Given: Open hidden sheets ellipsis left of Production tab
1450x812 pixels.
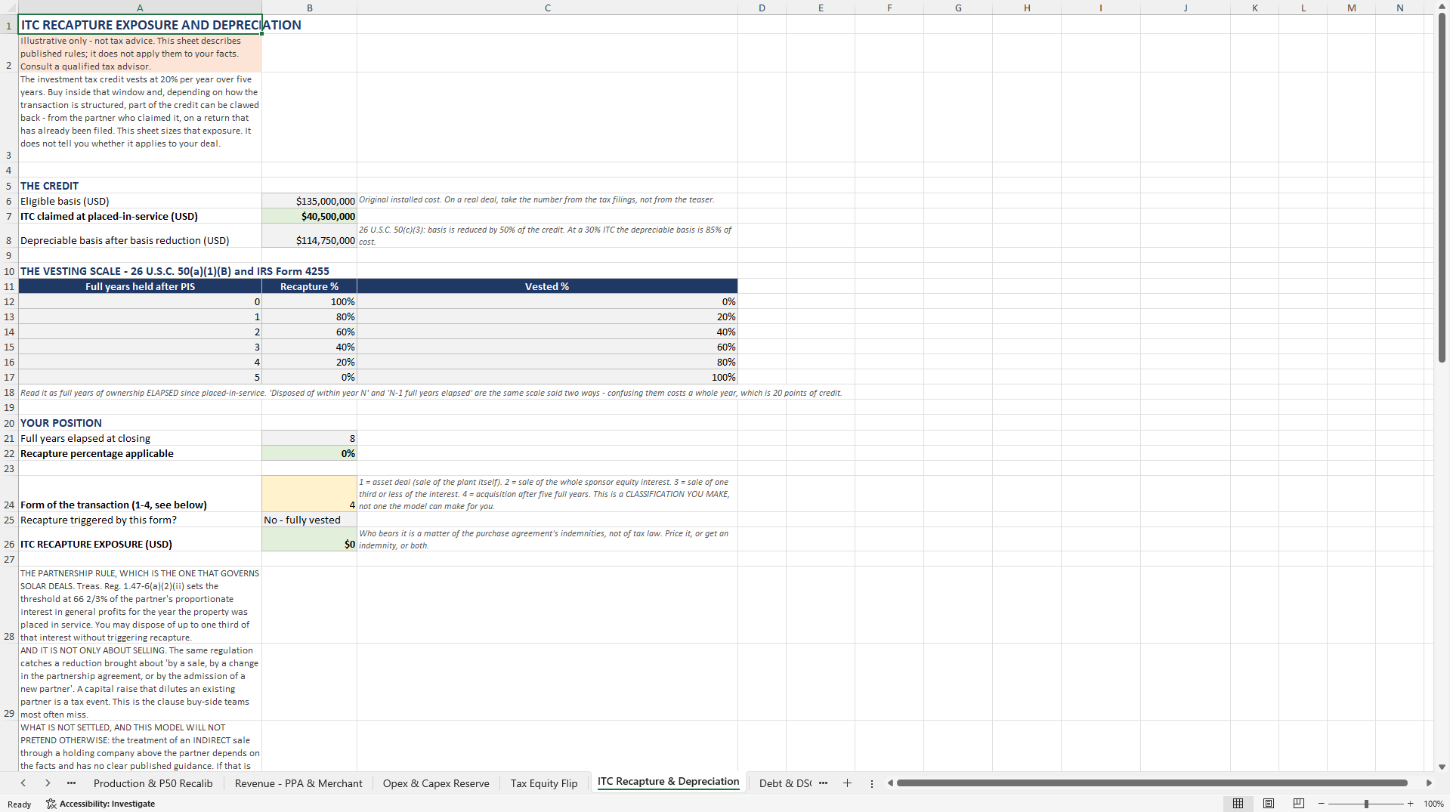Looking at the screenshot, I should 71,783.
